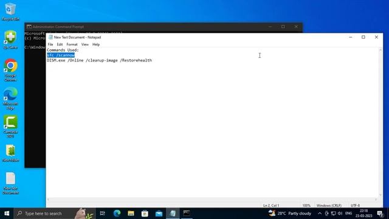Show hidden system tray icons
The image size is (389, 219).
pos(320,214)
